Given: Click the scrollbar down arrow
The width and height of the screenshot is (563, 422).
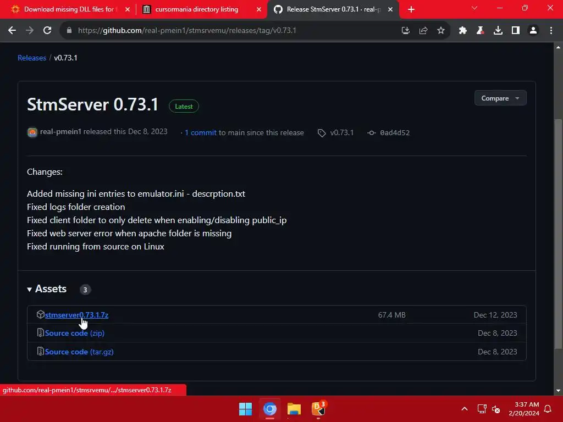Looking at the screenshot, I should pyautogui.click(x=558, y=391).
